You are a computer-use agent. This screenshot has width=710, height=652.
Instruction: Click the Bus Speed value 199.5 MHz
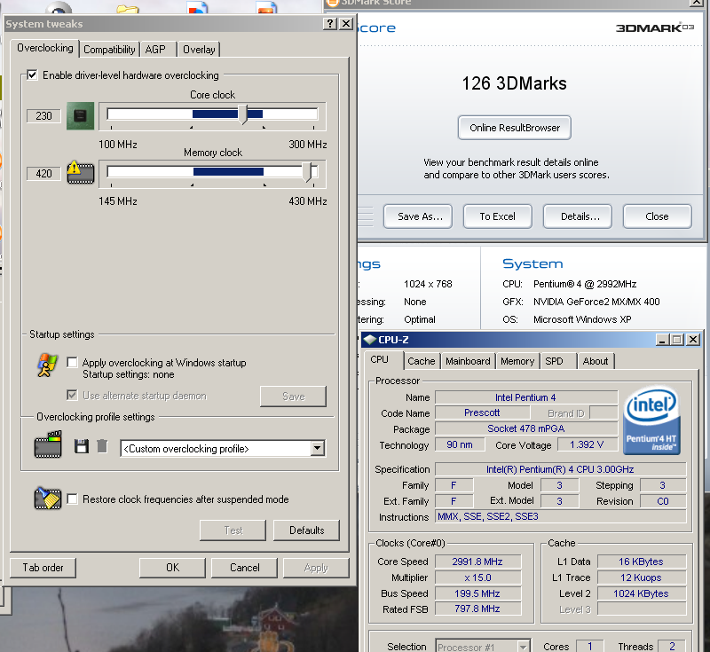click(478, 593)
